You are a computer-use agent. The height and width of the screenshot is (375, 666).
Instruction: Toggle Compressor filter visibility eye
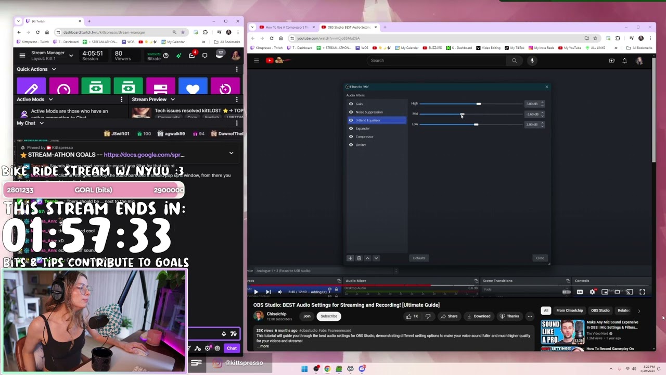click(x=351, y=136)
